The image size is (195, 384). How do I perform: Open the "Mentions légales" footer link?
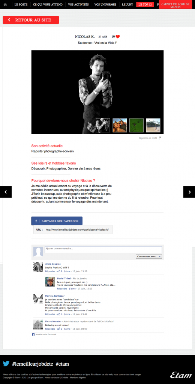pos(79,378)
